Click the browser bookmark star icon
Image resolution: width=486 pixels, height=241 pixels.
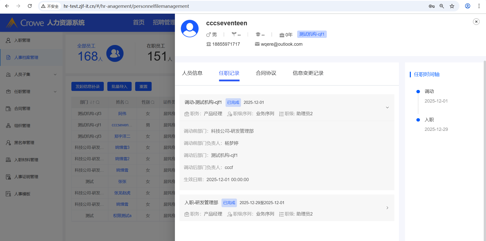click(x=452, y=6)
